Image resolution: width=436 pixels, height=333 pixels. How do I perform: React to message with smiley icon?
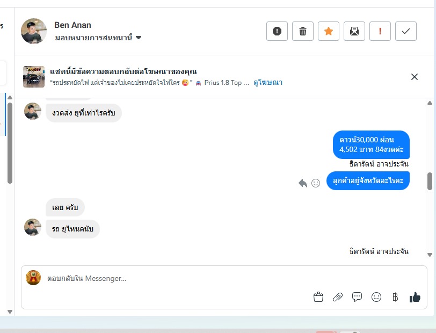316,183
